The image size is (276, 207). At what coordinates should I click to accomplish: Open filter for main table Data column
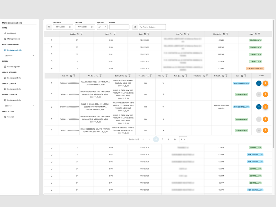pyautogui.click(x=148, y=34)
